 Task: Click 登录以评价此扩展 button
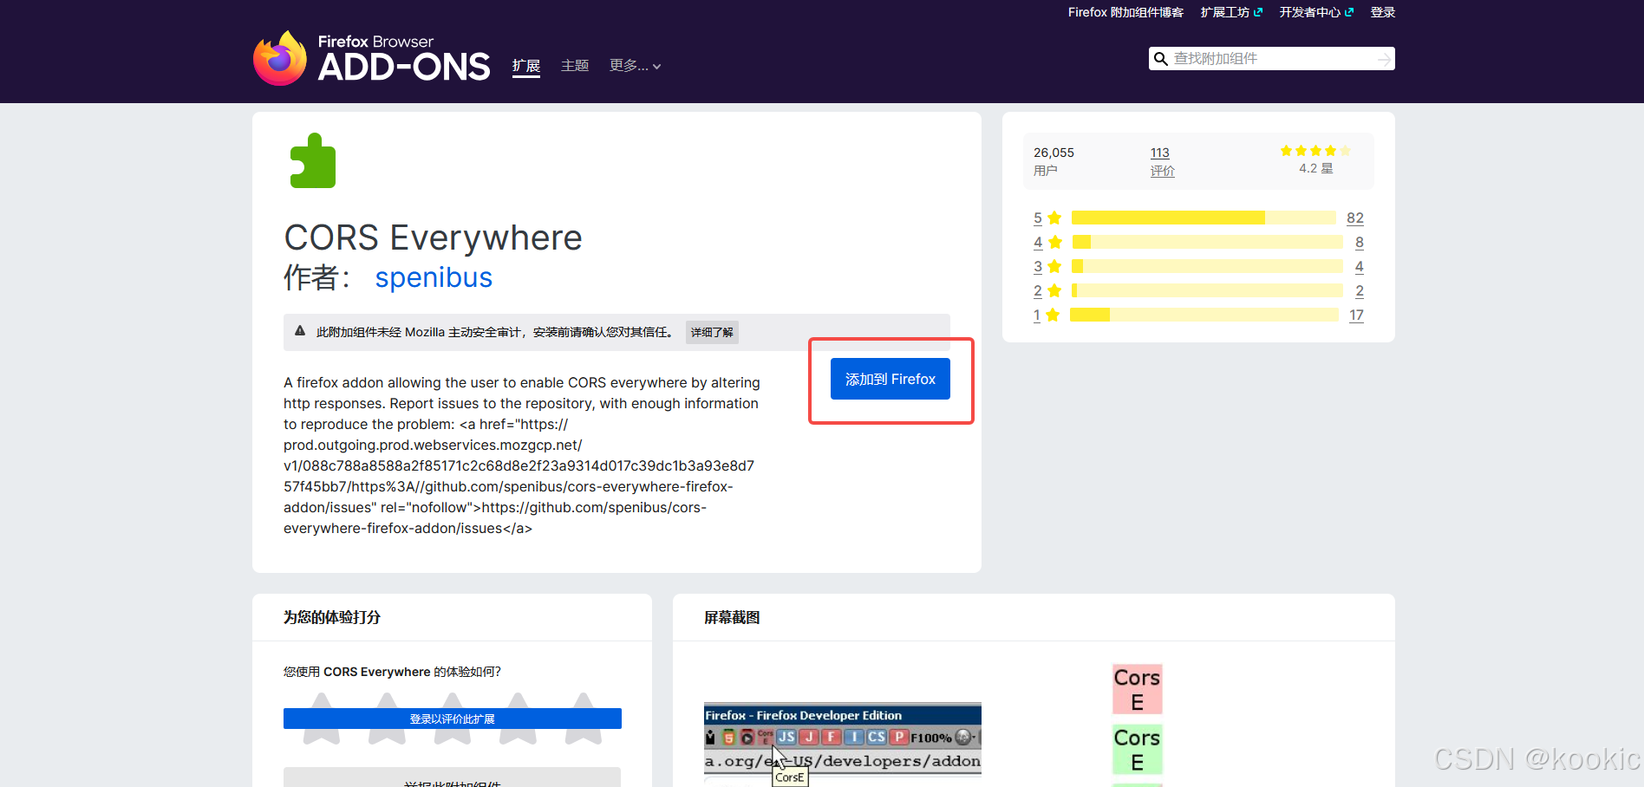(453, 719)
